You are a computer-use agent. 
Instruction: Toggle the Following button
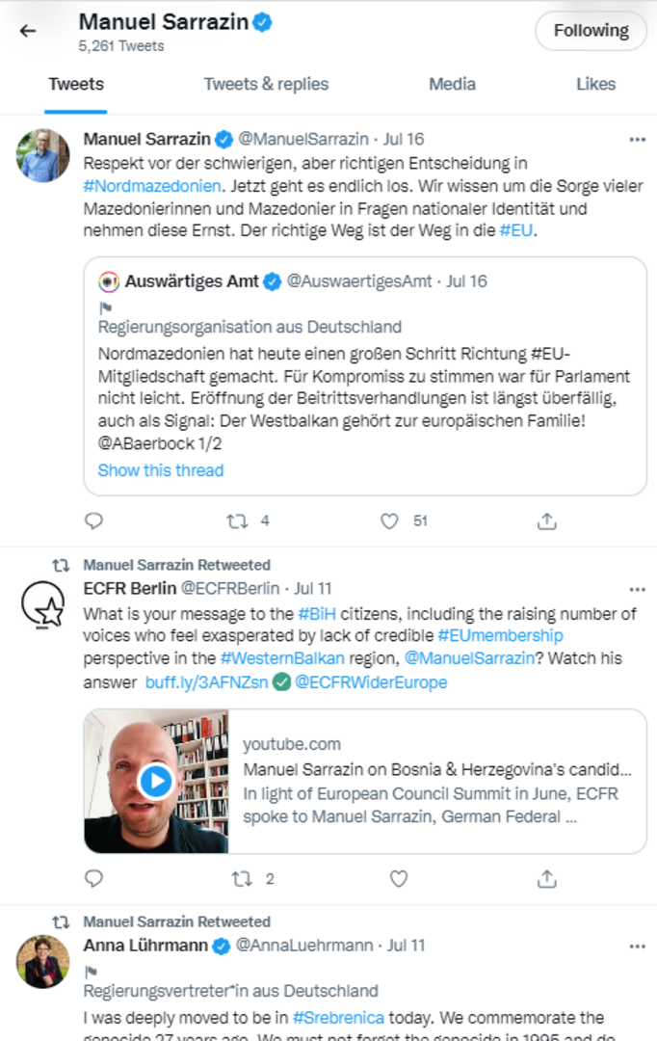(591, 31)
